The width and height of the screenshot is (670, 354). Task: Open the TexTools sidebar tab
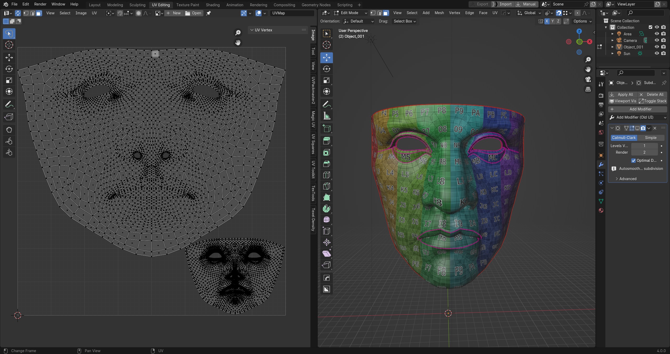point(313,193)
